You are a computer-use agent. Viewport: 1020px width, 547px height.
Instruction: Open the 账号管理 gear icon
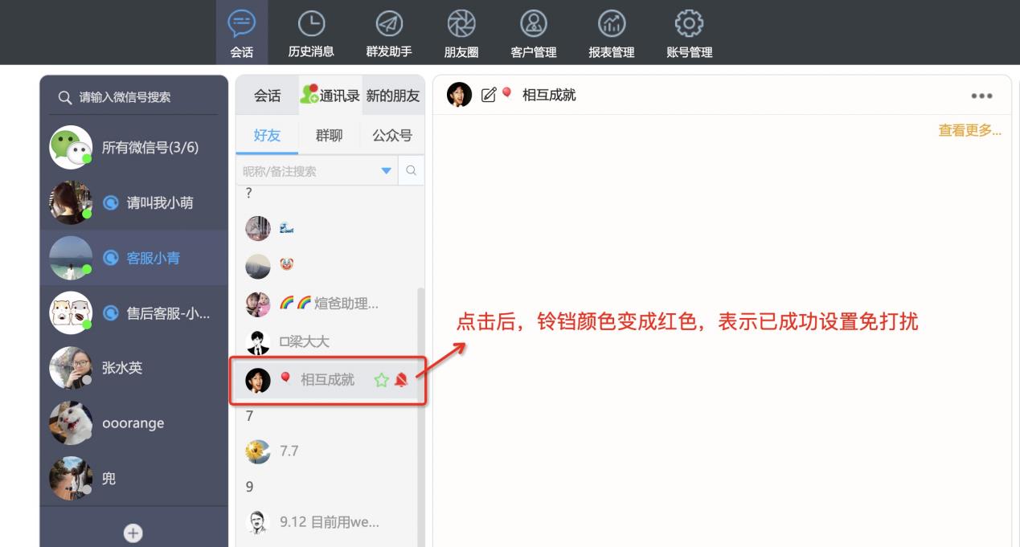pyautogui.click(x=689, y=22)
